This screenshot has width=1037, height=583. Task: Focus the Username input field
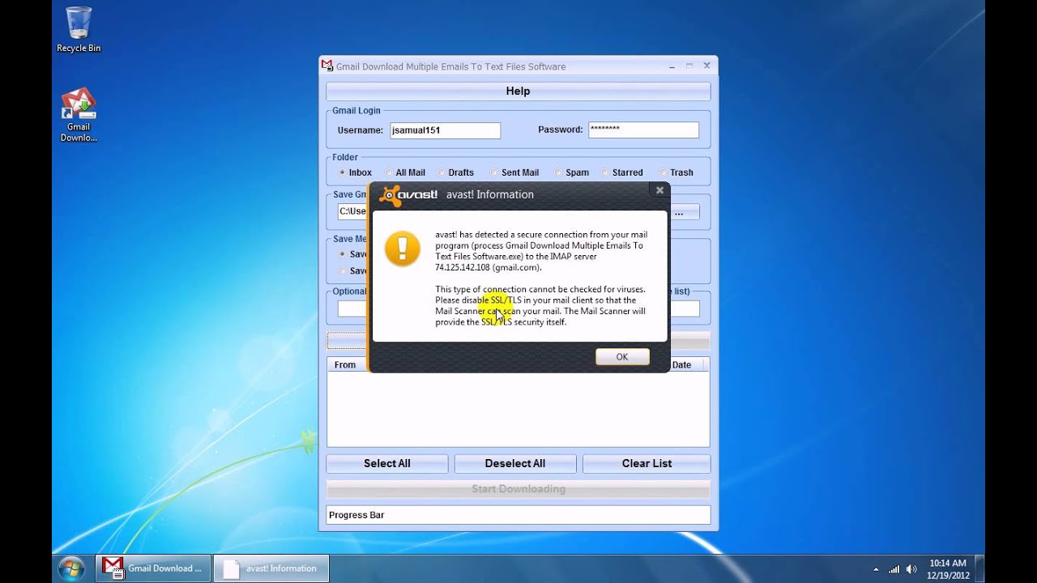click(x=446, y=130)
